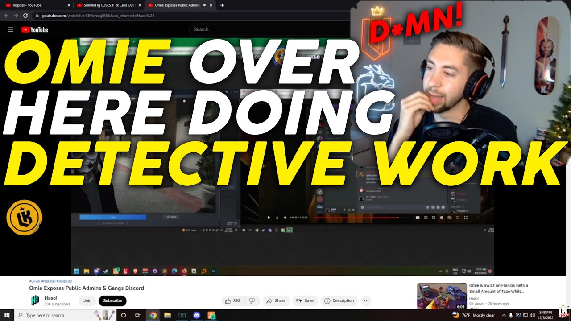Open Cortana circle on the taskbar
This screenshot has height=321, width=571.
pyautogui.click(x=124, y=315)
